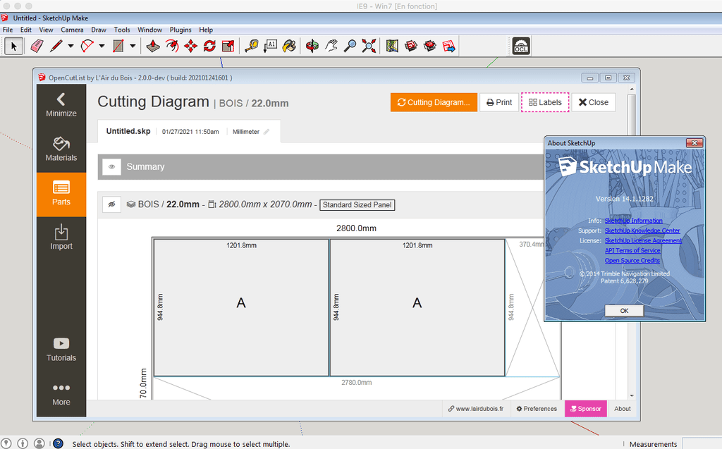Pick the Eraser tool
The height and width of the screenshot is (449, 722).
click(x=37, y=46)
